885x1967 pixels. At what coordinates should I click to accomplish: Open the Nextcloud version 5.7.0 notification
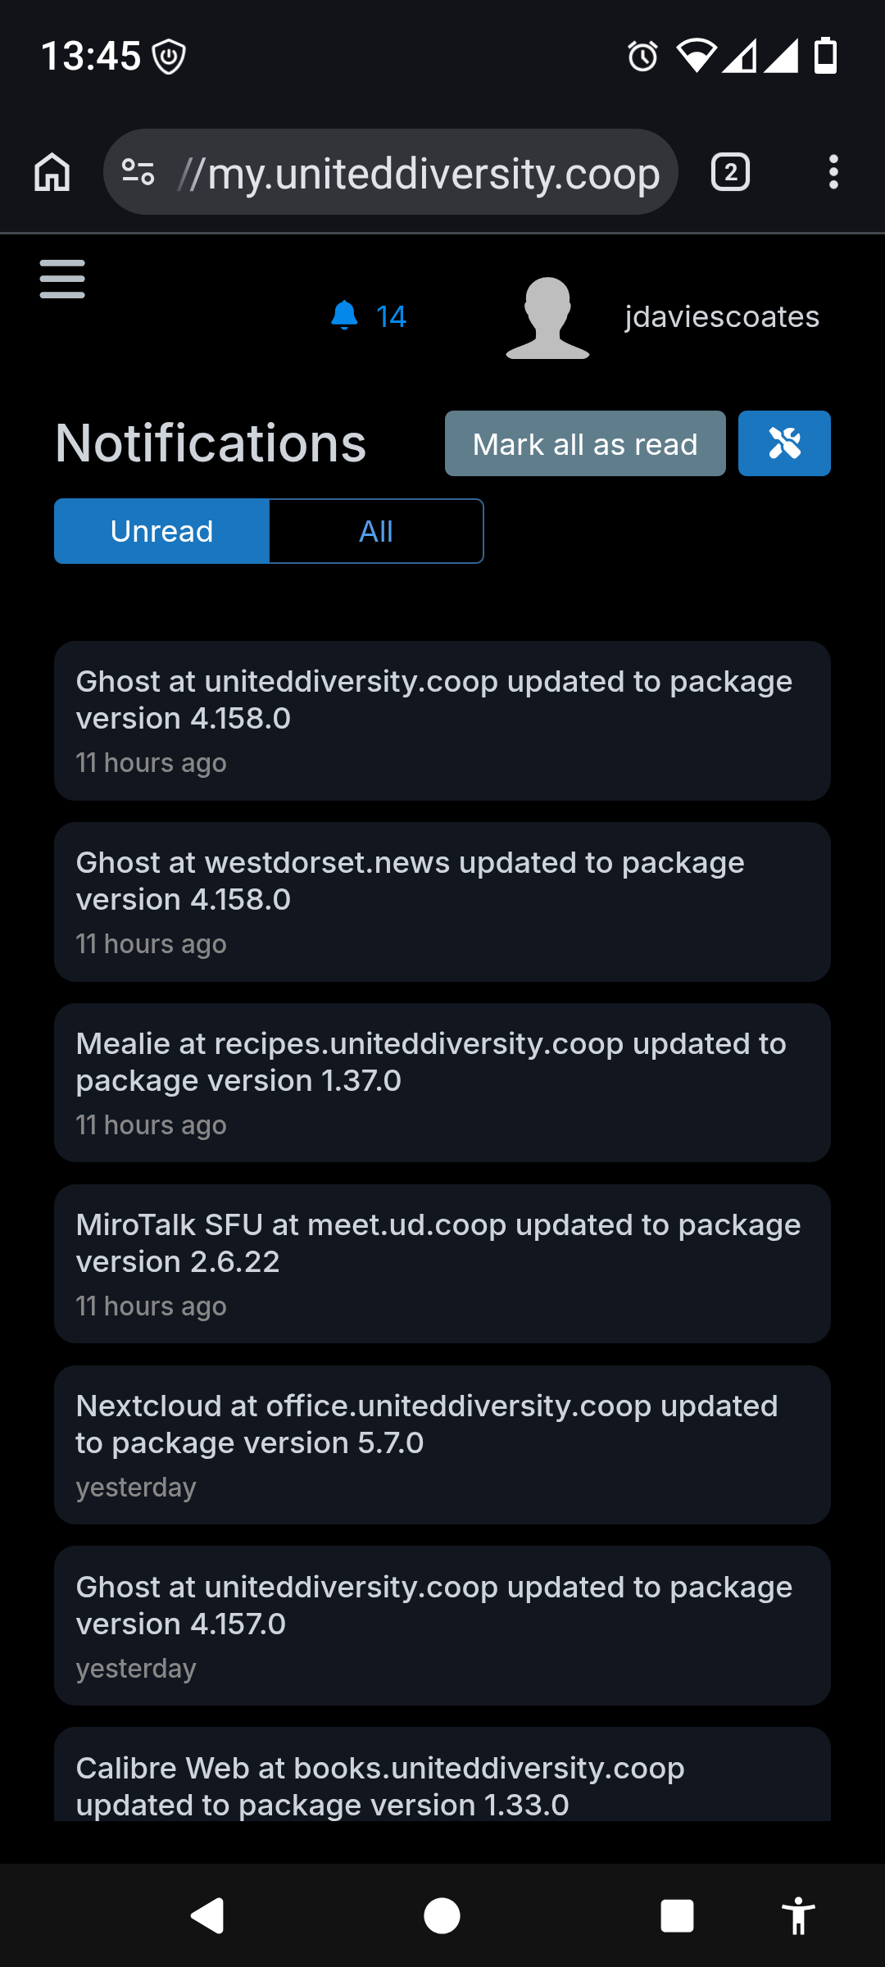[442, 1444]
